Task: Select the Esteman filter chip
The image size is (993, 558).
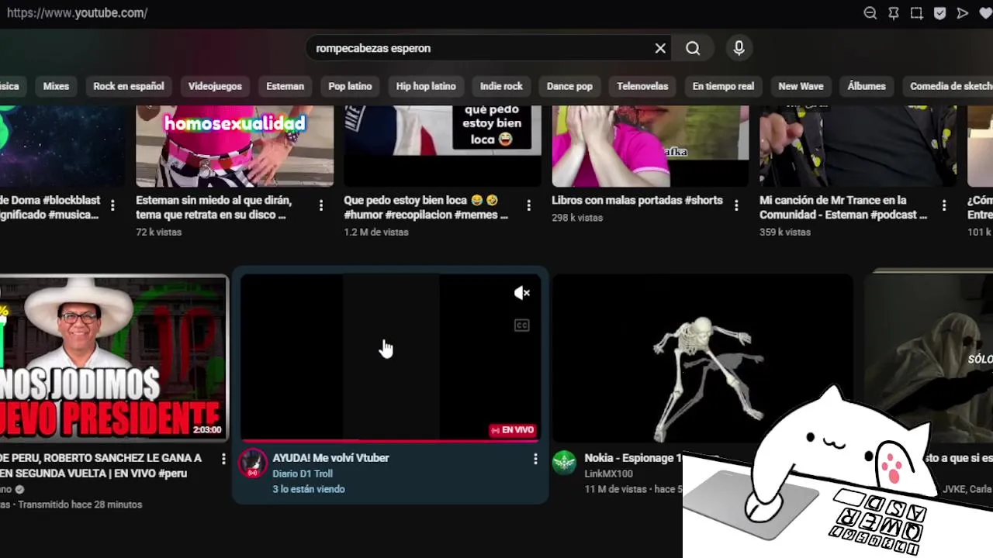Action: click(x=285, y=86)
